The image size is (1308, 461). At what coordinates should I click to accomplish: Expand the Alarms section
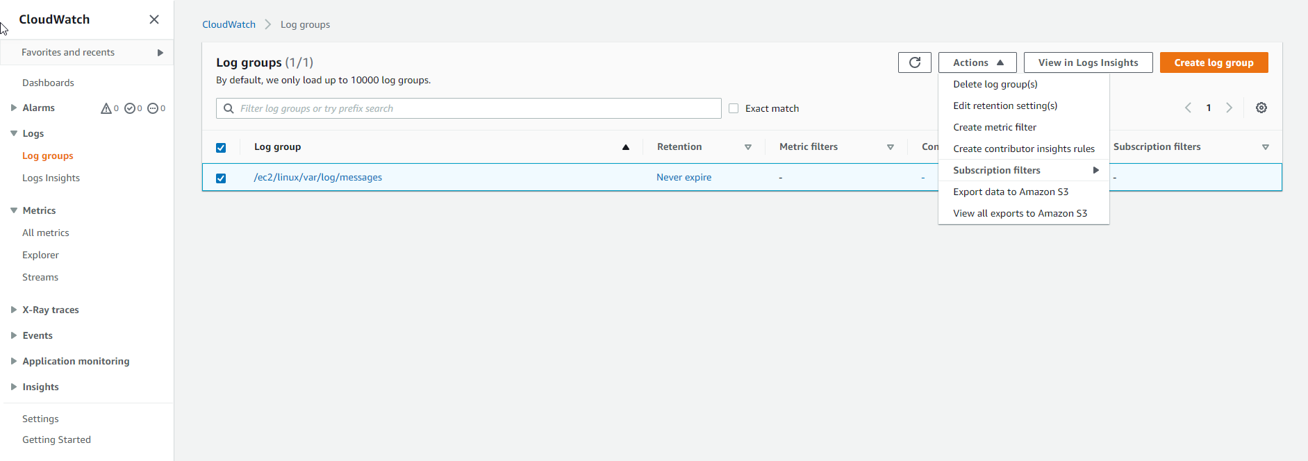coord(13,108)
